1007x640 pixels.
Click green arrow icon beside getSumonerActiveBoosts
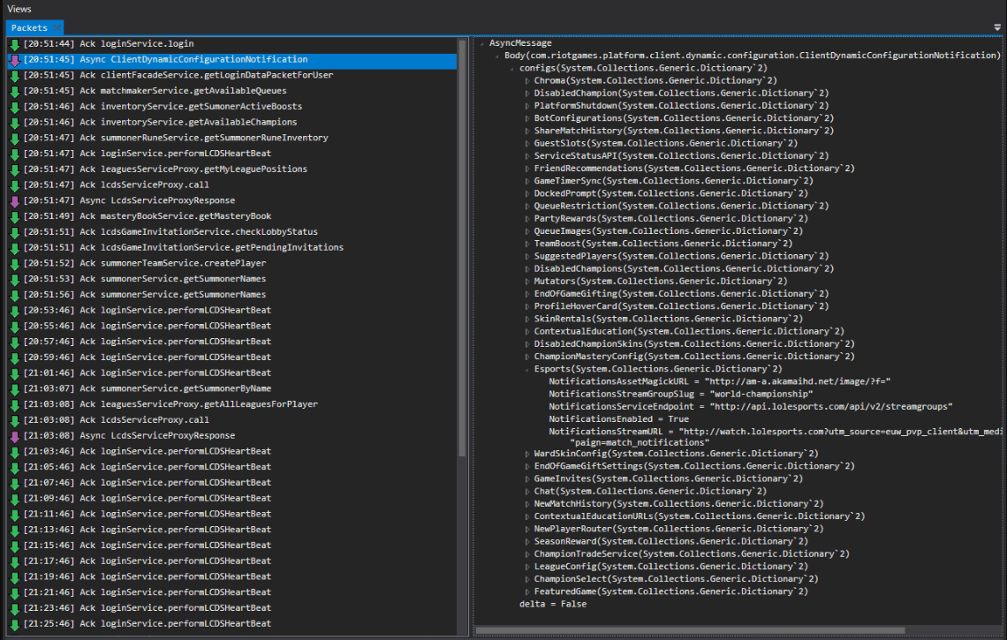point(15,107)
